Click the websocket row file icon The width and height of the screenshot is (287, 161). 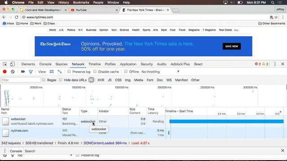(5, 121)
